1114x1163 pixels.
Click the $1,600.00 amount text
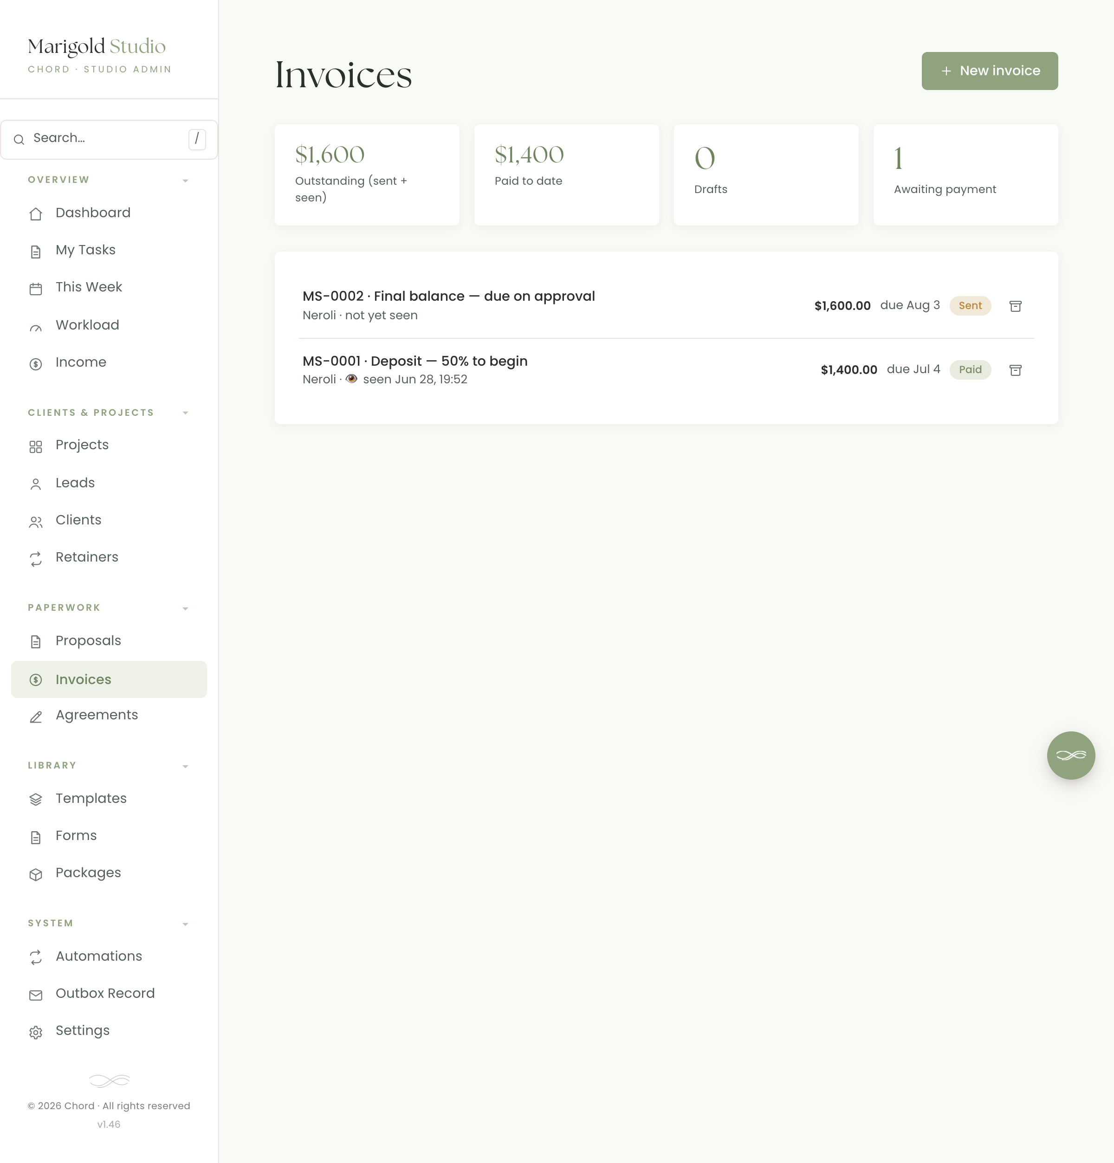pyautogui.click(x=842, y=305)
